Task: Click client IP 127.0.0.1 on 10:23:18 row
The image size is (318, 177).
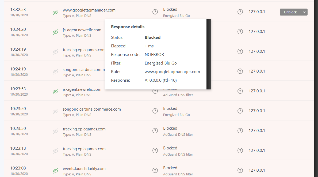Action: [257, 150]
